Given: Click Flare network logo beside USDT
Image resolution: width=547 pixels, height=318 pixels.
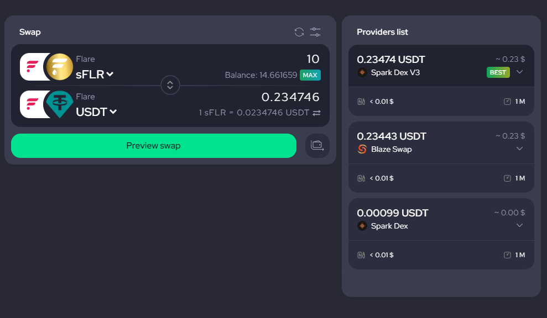Looking at the screenshot, I should [x=33, y=104].
